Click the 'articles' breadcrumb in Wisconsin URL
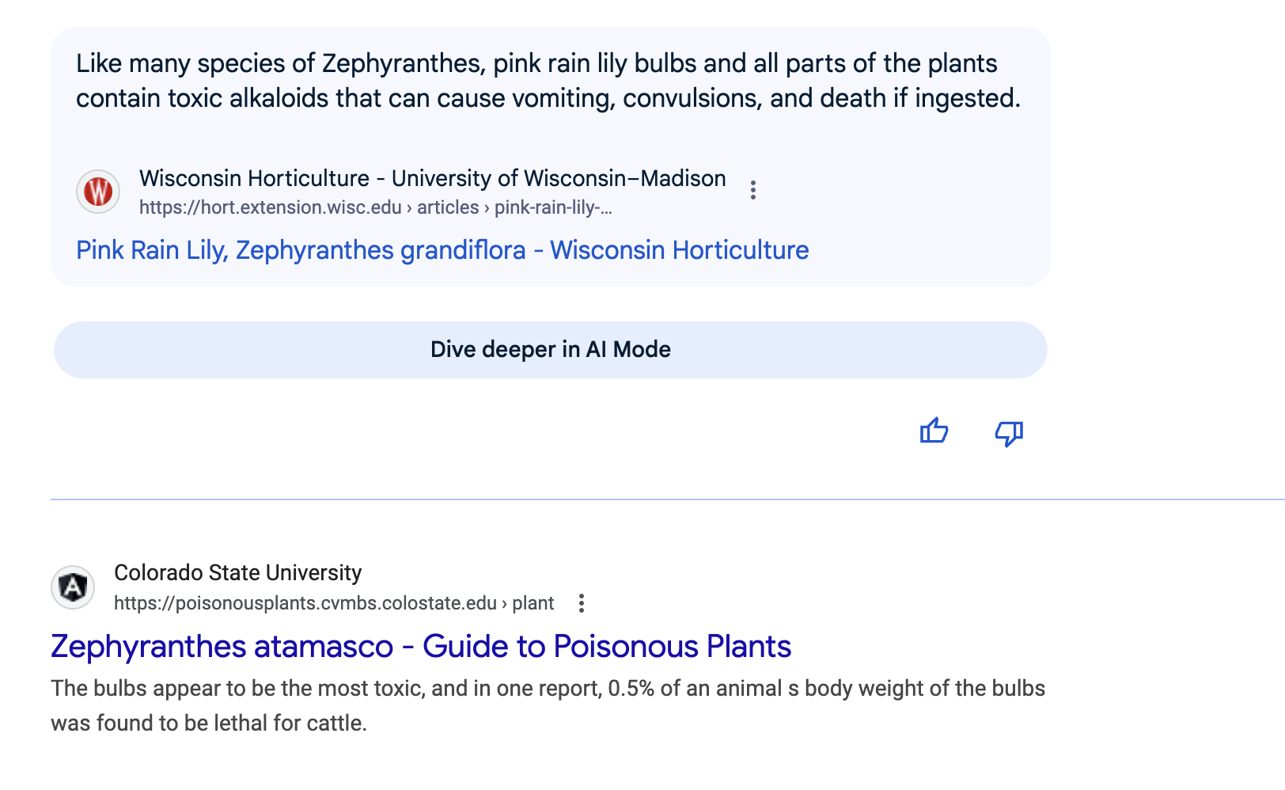Screen dimensions: 1285x790 tap(448, 207)
